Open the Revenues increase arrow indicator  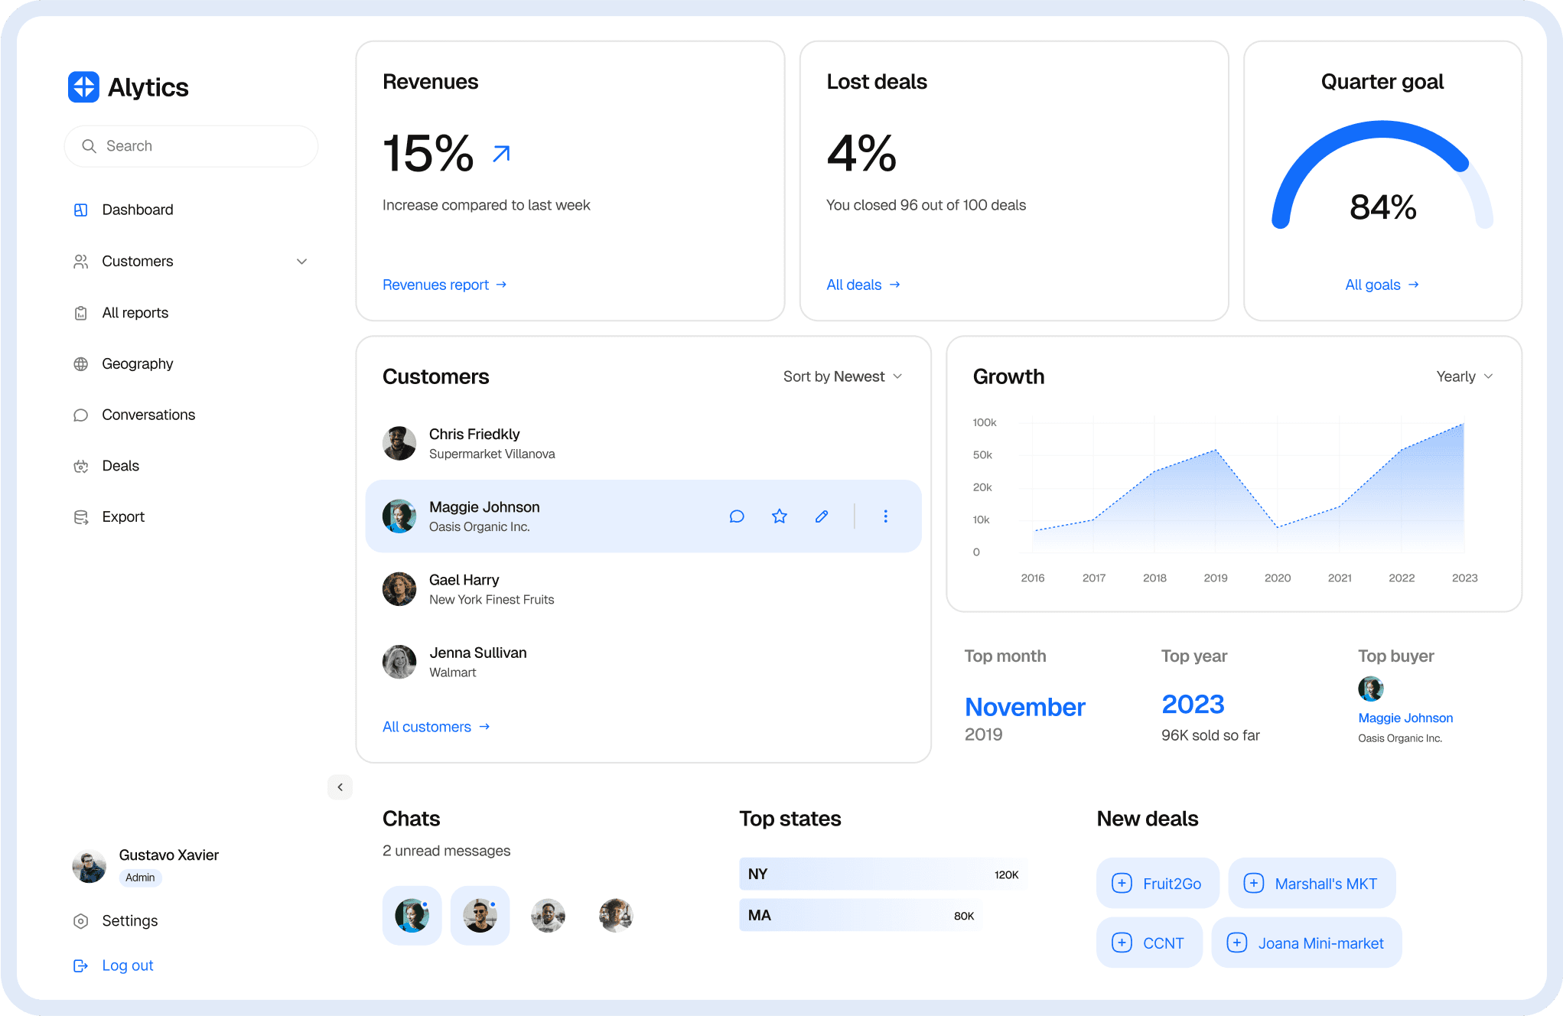click(500, 152)
